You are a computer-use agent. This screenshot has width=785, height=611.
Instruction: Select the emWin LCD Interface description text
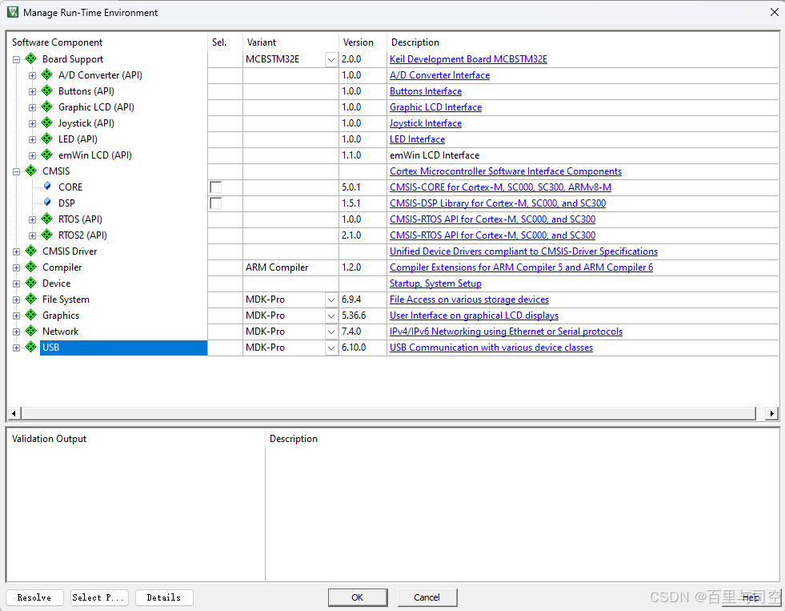pyautogui.click(x=435, y=155)
